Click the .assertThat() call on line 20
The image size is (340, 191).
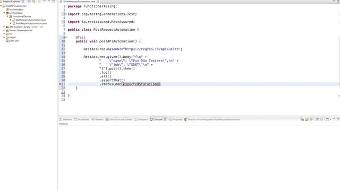[x=112, y=80]
